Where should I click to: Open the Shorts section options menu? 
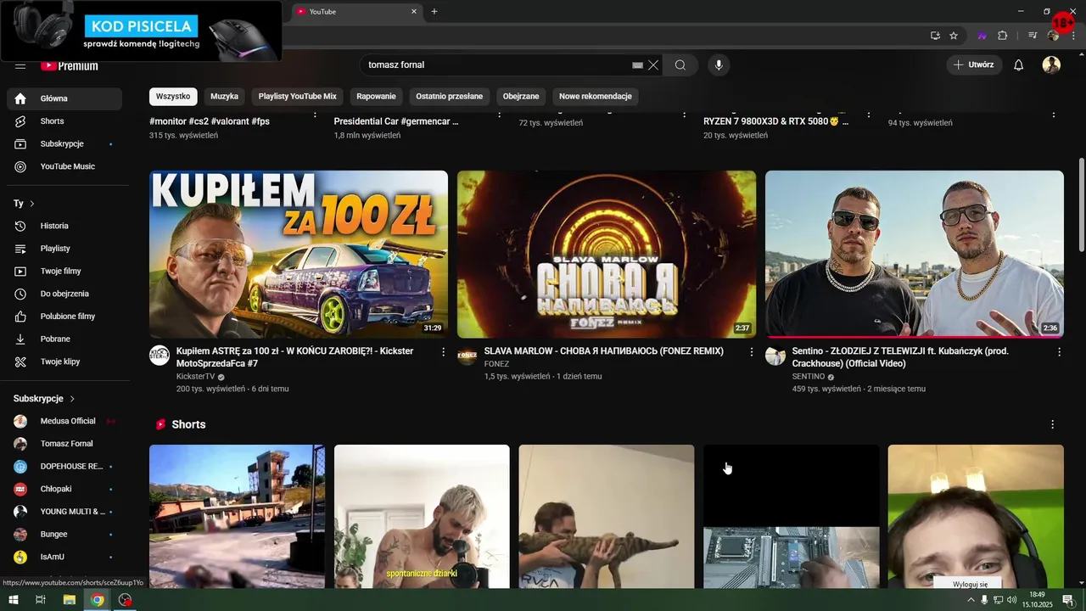coord(1053,424)
